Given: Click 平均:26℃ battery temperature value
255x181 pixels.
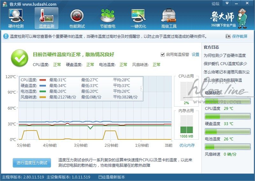Looking at the screenshot, I should [121, 91].
